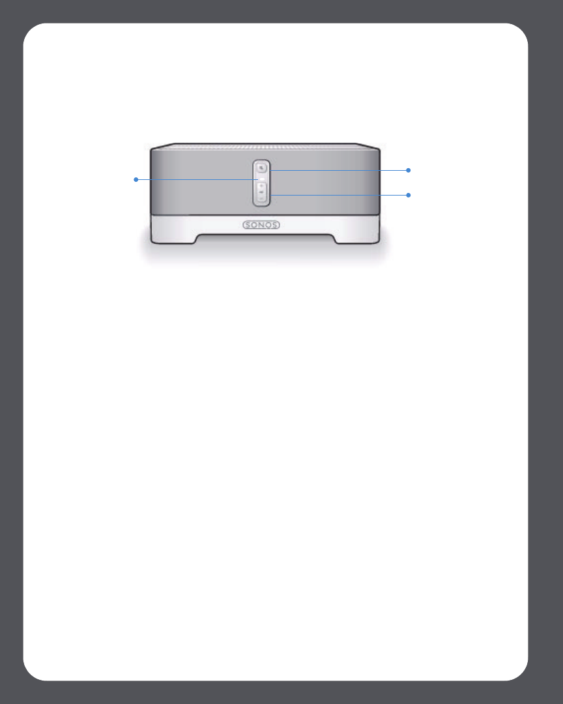This screenshot has height=704, width=563.
Task: Click the gray front panel right of controls
Action: pos(325,182)
